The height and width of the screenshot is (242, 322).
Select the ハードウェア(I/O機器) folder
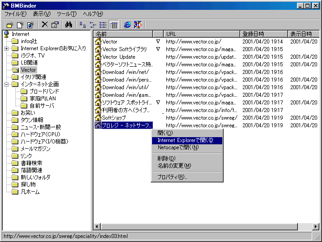coord(44,142)
